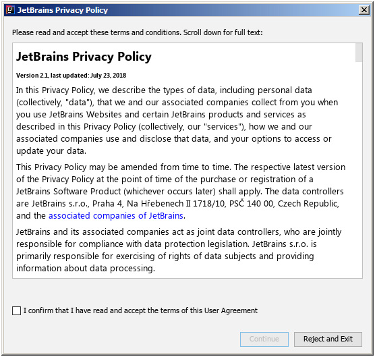Click the bold 'JetBrains Privacy Policy' heading
The image size is (375, 357).
(x=84, y=57)
